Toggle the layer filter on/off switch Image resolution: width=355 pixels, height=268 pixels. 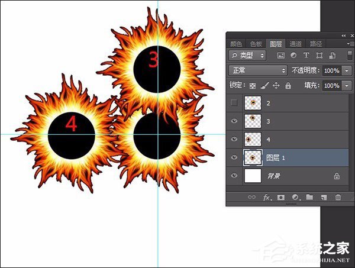pos(350,56)
